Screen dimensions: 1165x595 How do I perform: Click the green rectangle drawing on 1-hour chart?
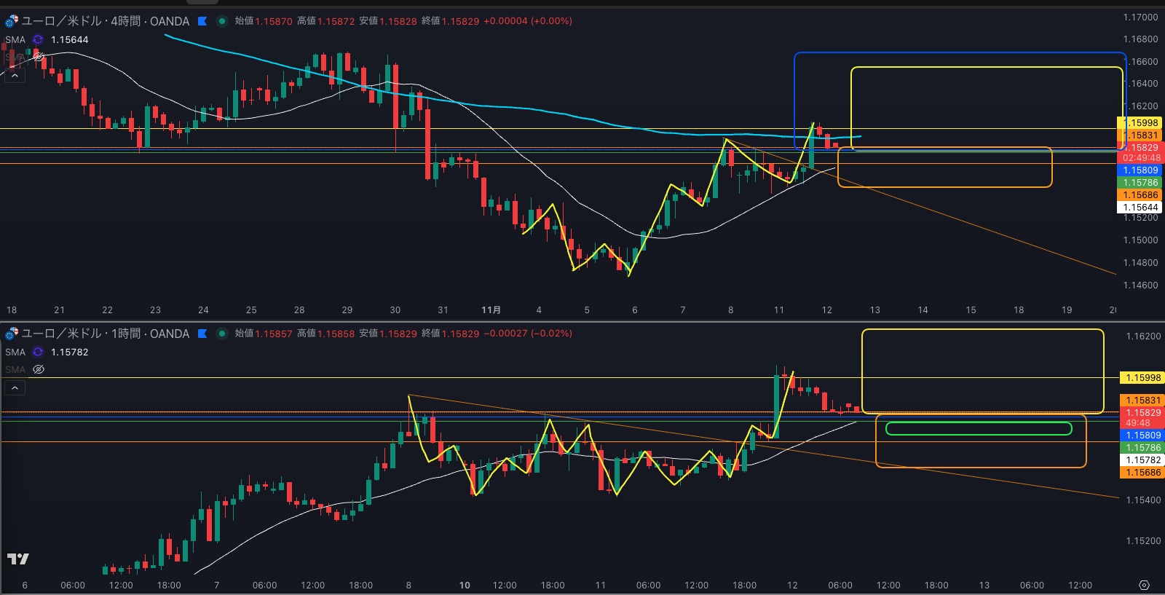click(978, 423)
